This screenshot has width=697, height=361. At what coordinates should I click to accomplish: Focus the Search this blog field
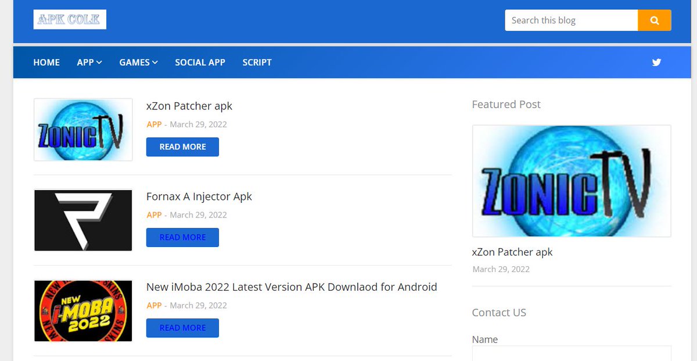[572, 20]
